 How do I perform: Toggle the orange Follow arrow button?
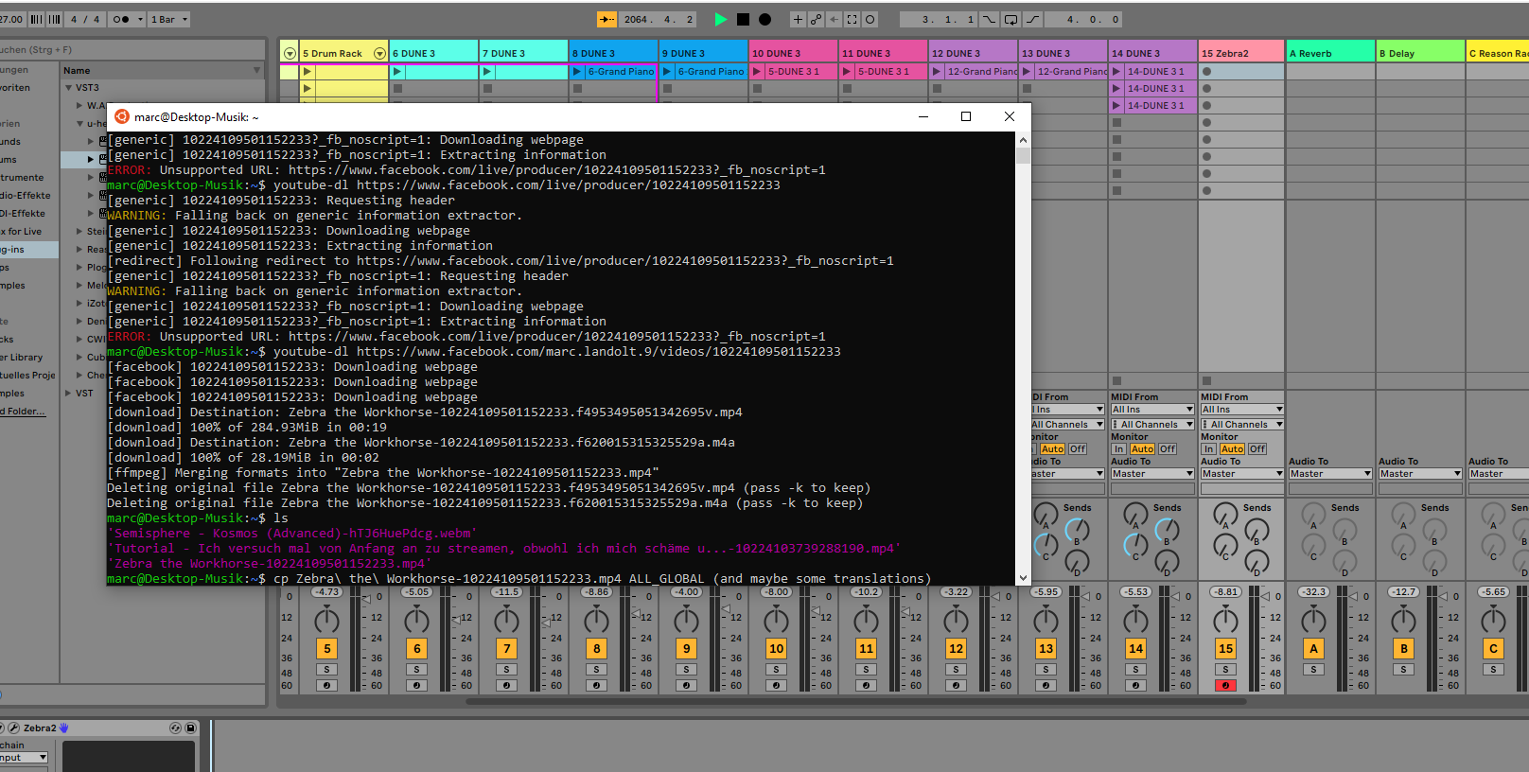click(606, 19)
